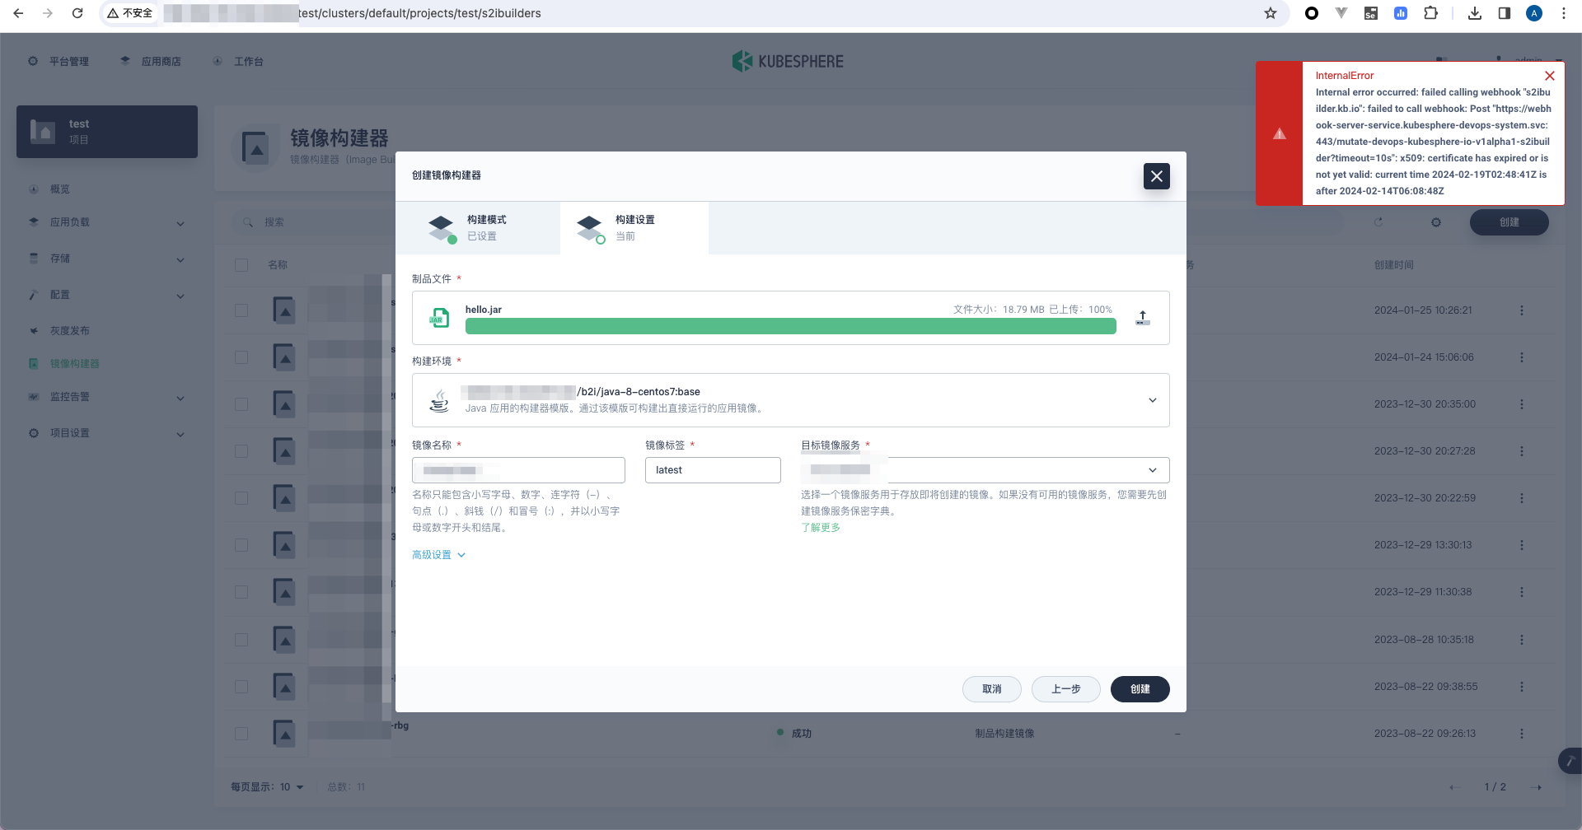
Task: Check the first image builder row
Action: pyautogui.click(x=241, y=310)
